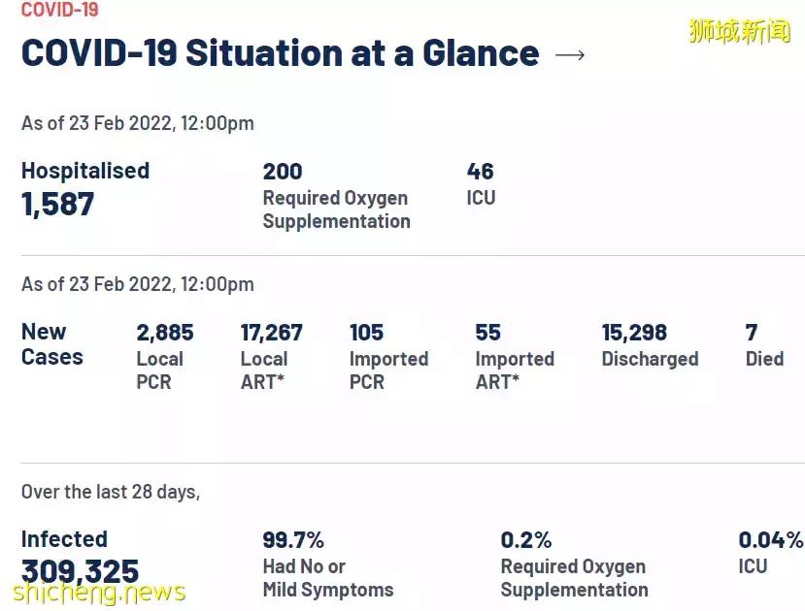Click the Chinese watermark in top-right corner

coord(739,31)
